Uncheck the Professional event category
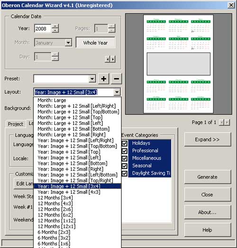The width and height of the screenshot is (237, 248). point(125,151)
